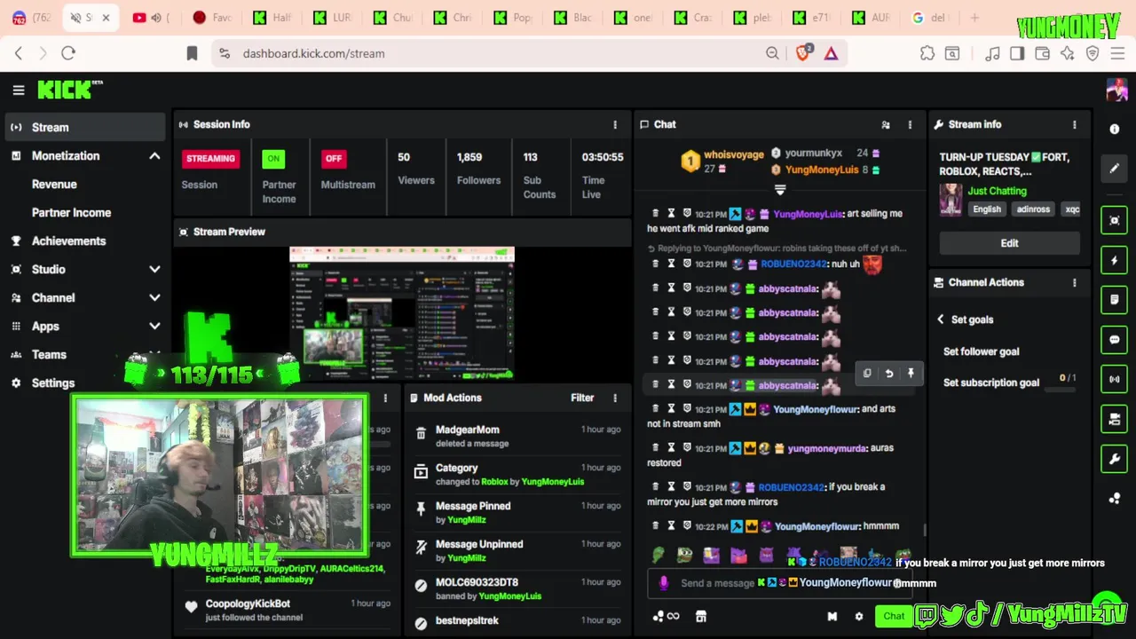Open the Filter option in Mod Actions
The image size is (1136, 639).
coord(582,398)
